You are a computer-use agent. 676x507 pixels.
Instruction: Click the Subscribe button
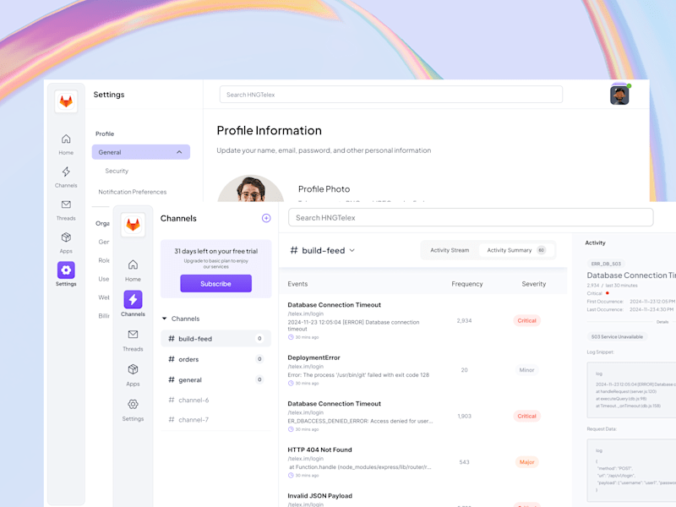216,284
